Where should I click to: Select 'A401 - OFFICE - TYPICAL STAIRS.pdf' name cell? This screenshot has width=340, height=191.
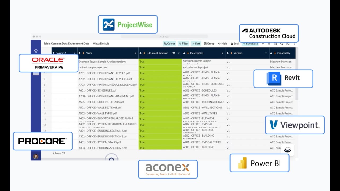[x=108, y=142]
